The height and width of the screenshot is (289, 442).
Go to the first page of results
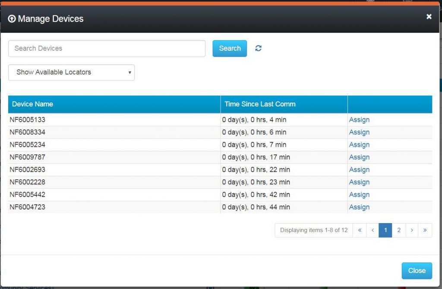359,230
